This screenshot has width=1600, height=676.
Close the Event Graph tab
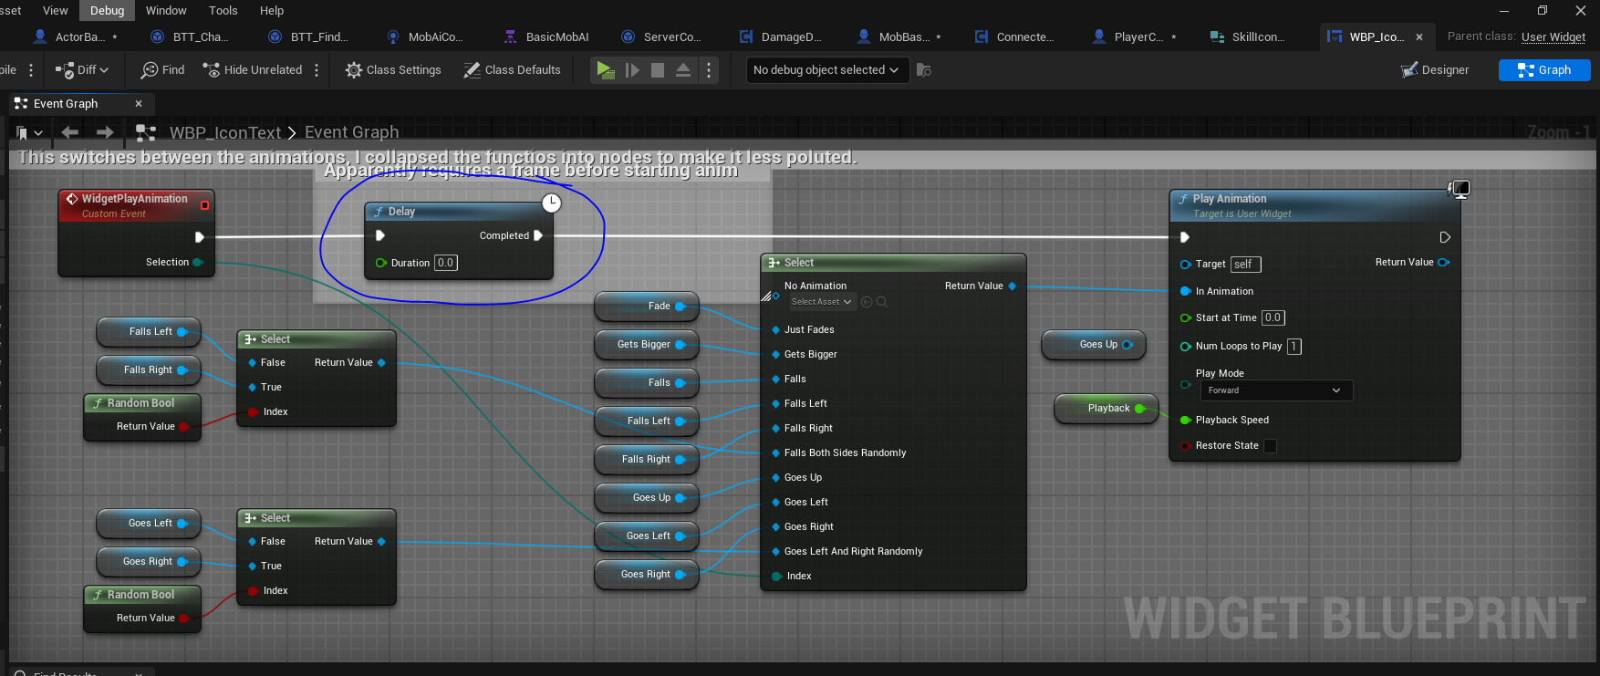[139, 104]
